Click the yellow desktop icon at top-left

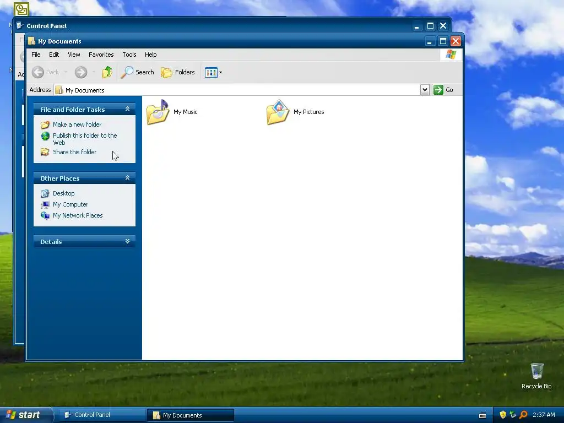click(x=21, y=9)
